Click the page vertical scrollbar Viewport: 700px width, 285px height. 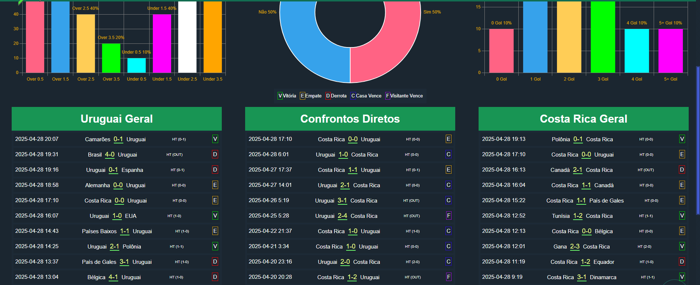click(698, 140)
